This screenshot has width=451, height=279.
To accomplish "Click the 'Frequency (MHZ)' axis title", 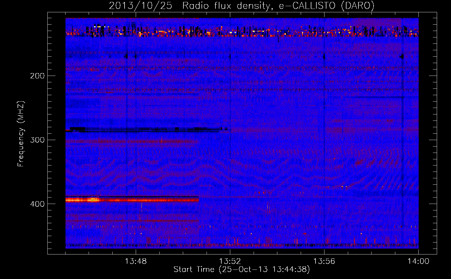I will click(x=21, y=134).
